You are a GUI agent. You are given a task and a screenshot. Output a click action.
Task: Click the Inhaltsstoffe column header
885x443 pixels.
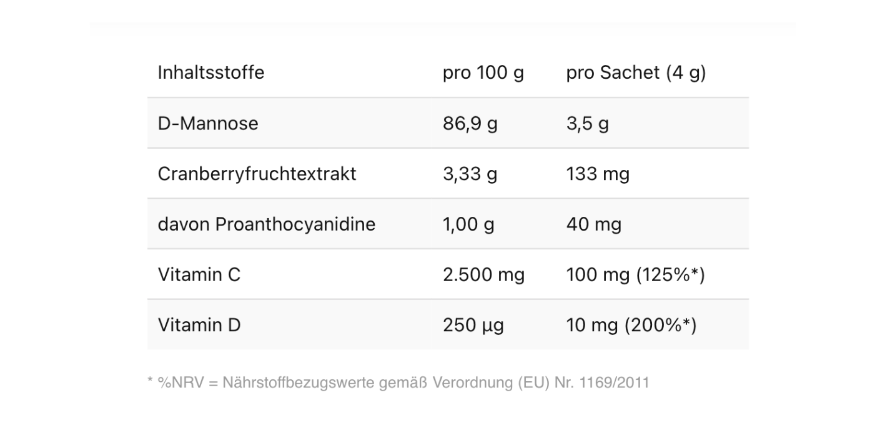coord(211,72)
